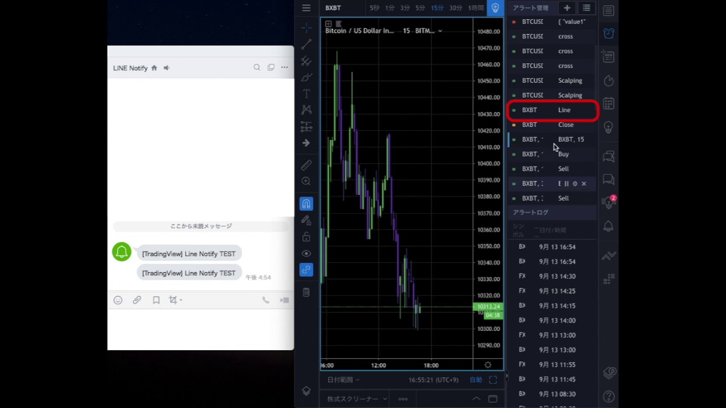Open the help question mark icon

click(x=608, y=397)
